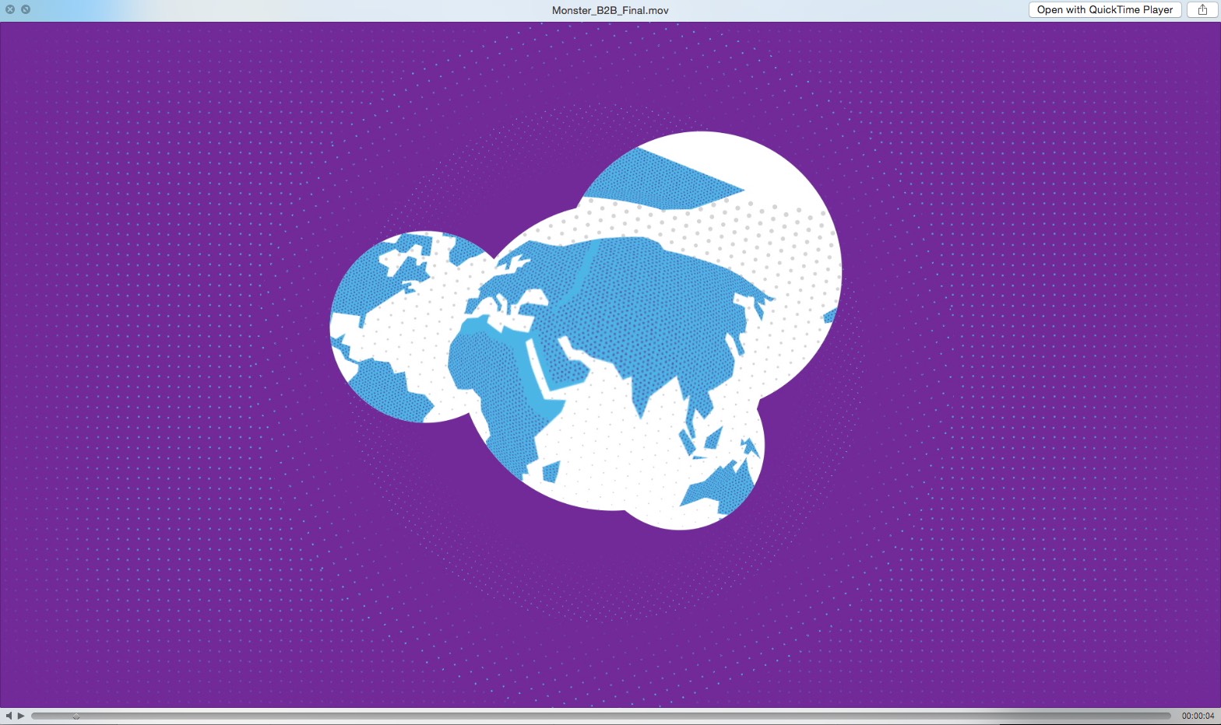
Task: Click the Arabian Peninsula on the map
Action: coord(561,366)
